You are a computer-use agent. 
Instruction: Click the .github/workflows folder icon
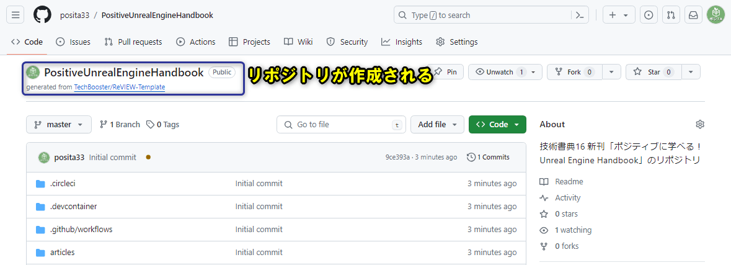[40, 229]
